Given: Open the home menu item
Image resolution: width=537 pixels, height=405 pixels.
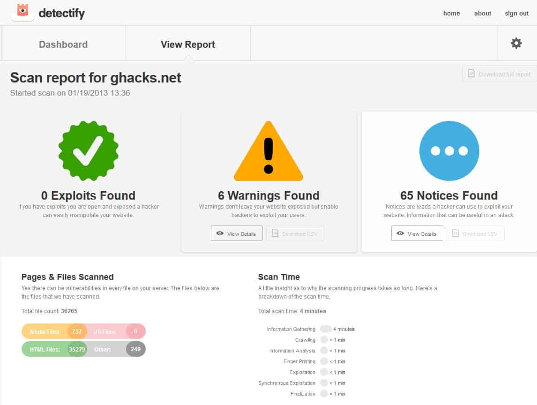Looking at the screenshot, I should point(451,13).
